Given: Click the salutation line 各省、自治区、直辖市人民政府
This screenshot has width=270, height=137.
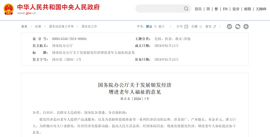Looking at the screenshot, I should [x=57, y=113].
